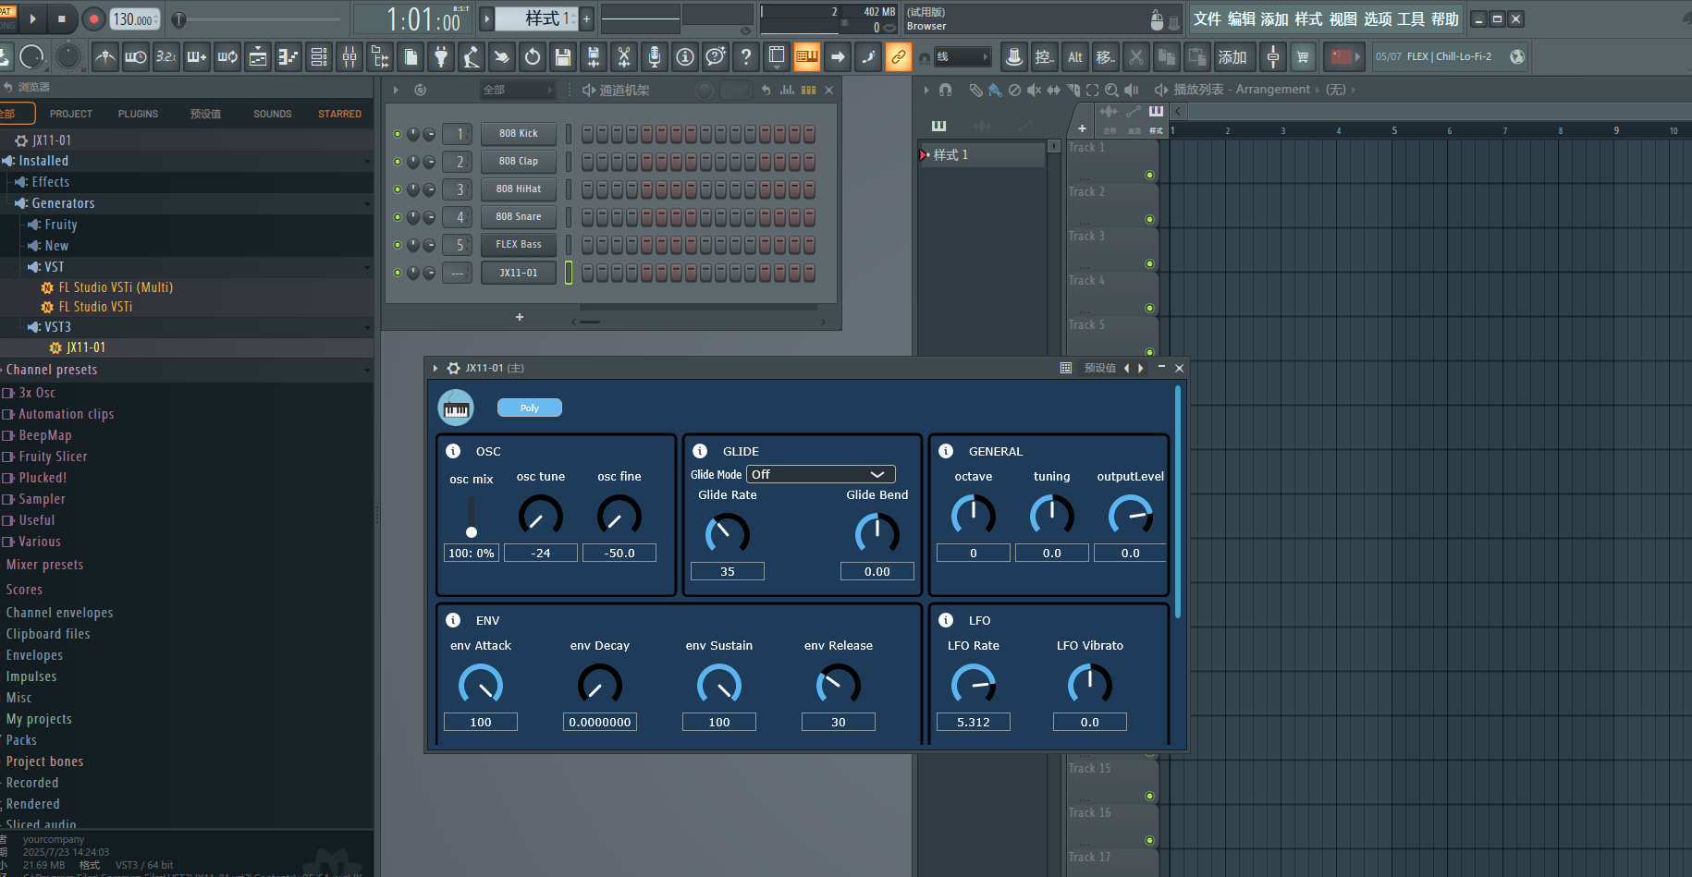This screenshot has height=877, width=1692.
Task: Click the 添加 toolbar button
Action: click(1232, 57)
